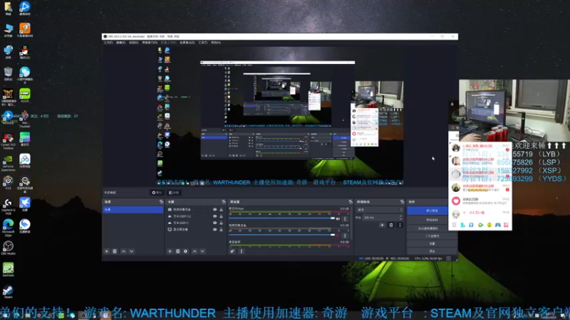
Task: Mute the first mixer channel speaker icon
Action: (338, 219)
